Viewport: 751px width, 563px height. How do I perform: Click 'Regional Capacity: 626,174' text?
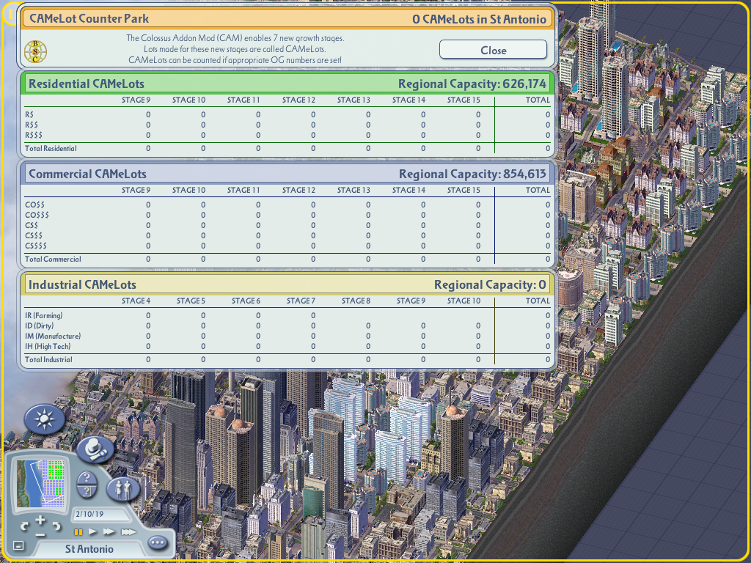click(x=472, y=84)
